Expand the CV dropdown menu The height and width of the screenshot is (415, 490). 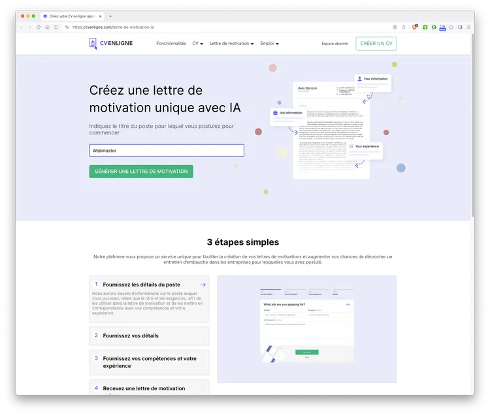click(198, 43)
